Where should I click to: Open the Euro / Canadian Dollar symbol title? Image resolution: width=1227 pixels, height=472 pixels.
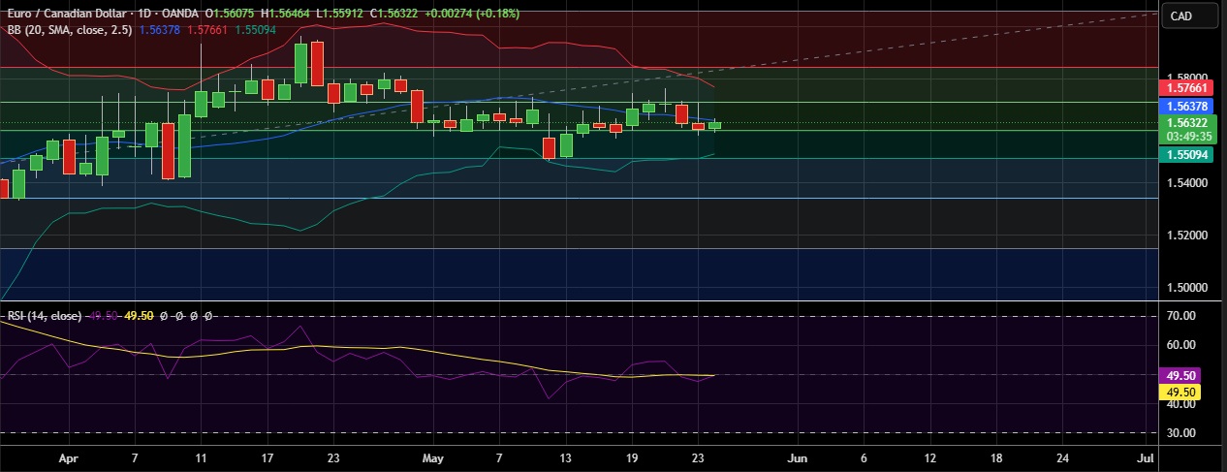coord(68,14)
